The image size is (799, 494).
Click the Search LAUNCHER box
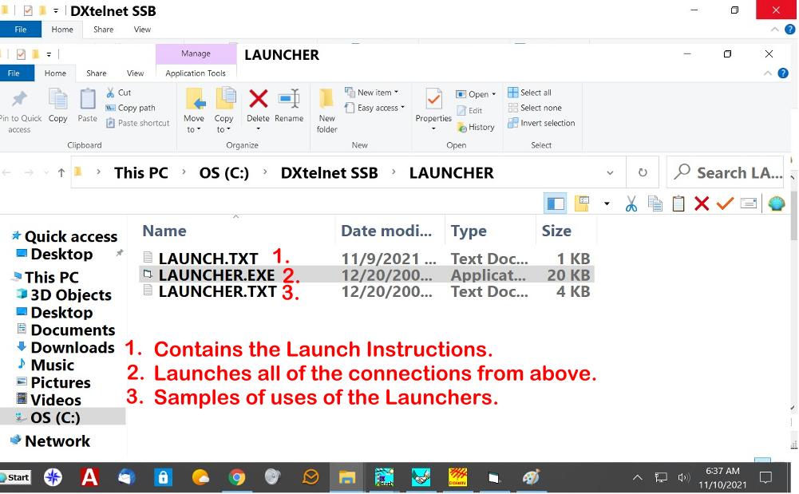coord(725,172)
